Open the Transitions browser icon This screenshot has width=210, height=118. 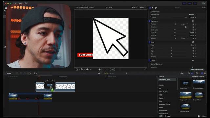(205, 73)
